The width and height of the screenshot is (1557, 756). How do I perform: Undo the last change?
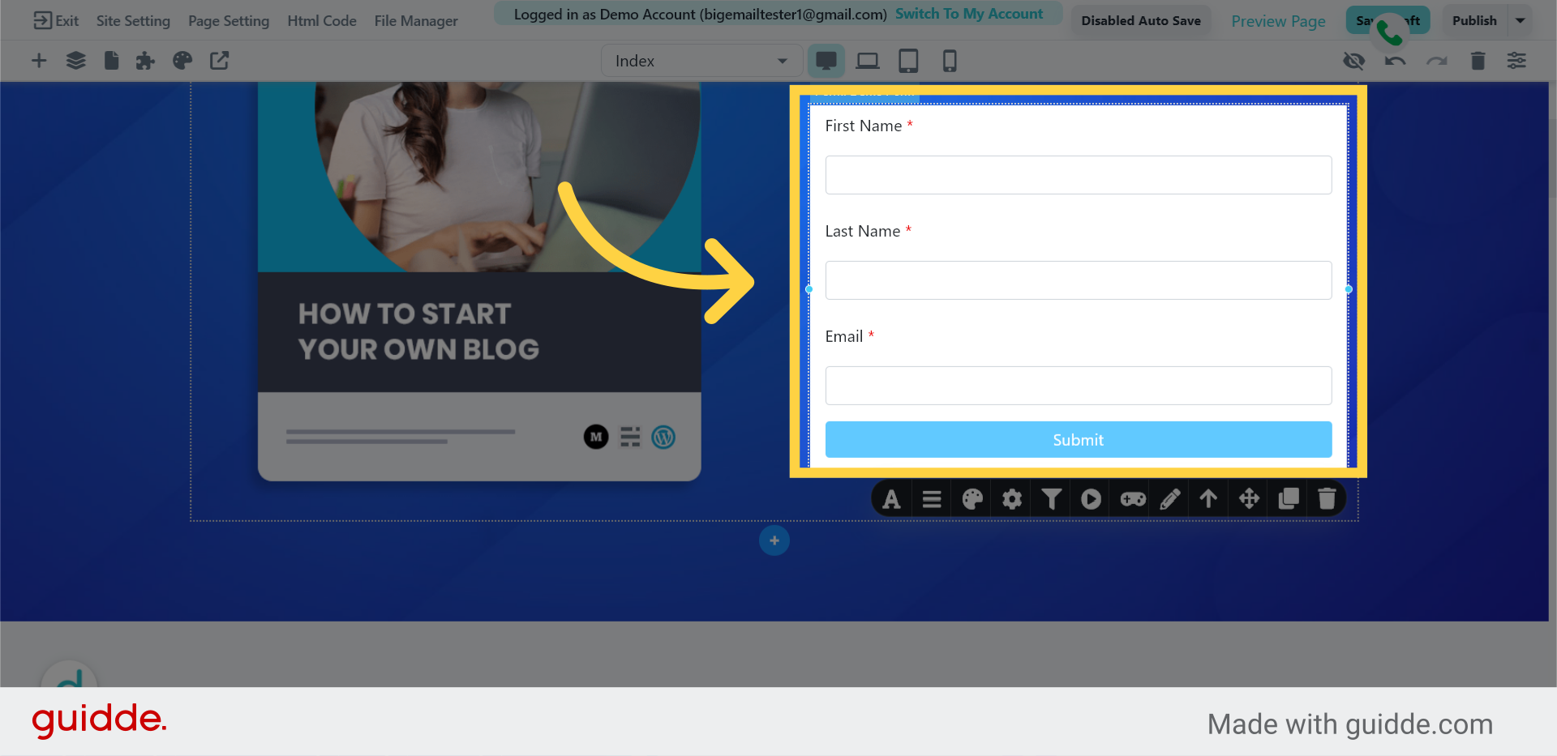(x=1395, y=61)
